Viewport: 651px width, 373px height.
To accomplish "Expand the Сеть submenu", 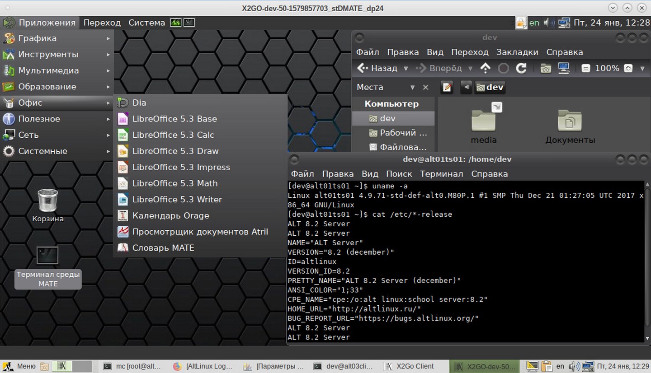I will click(57, 135).
